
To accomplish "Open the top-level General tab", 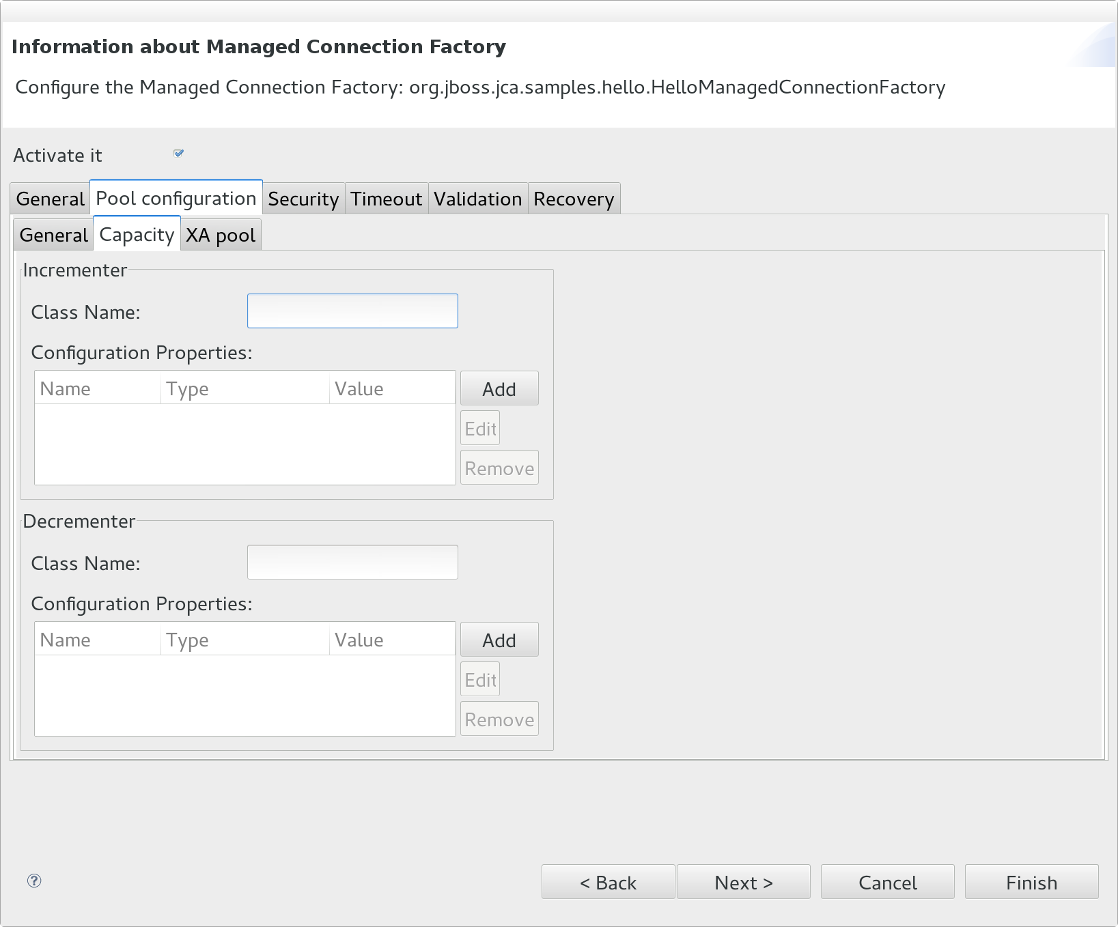I will pos(50,199).
